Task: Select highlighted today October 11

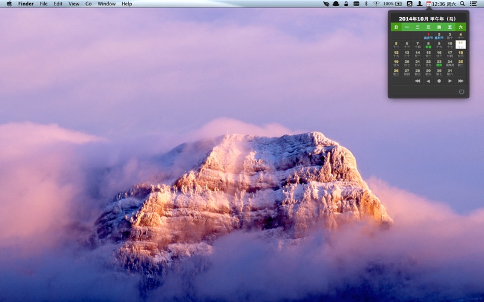Action: point(460,45)
